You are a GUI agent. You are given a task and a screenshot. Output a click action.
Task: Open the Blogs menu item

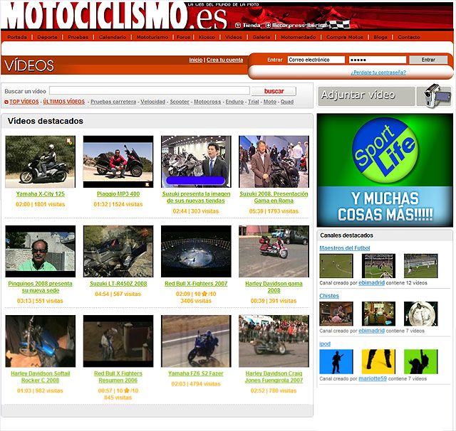tap(380, 37)
